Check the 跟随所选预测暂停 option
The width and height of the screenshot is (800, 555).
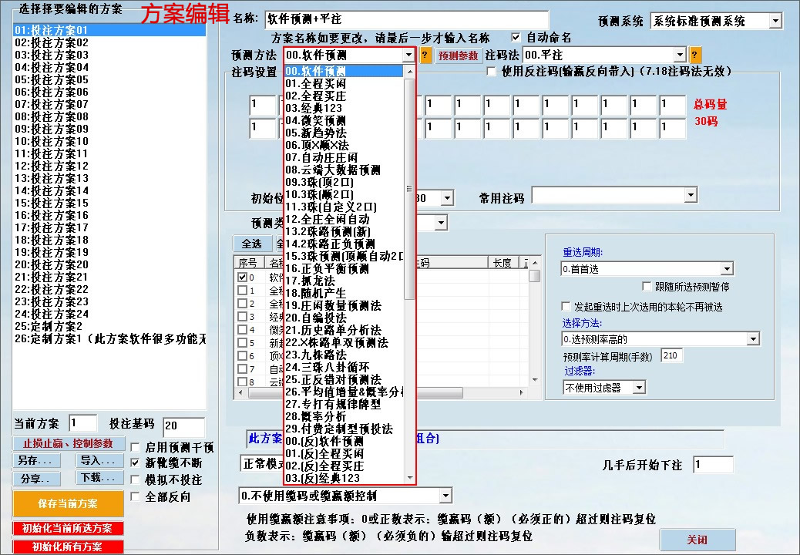(645, 286)
